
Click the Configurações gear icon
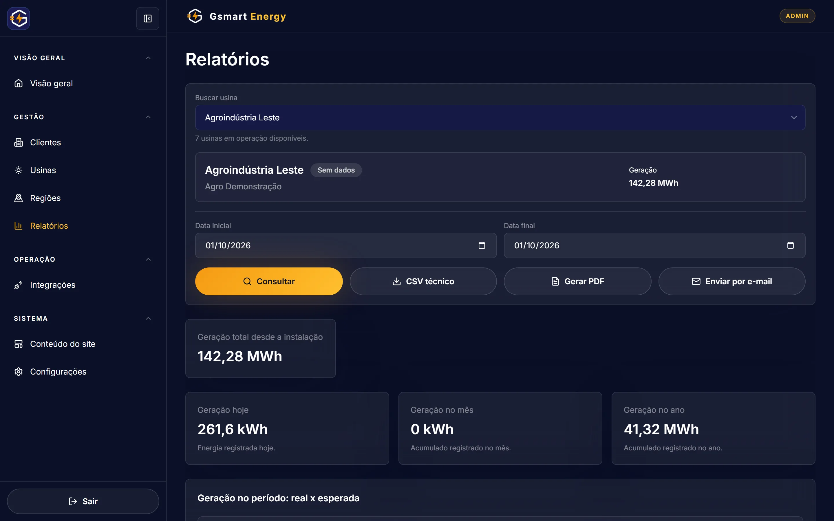(19, 372)
